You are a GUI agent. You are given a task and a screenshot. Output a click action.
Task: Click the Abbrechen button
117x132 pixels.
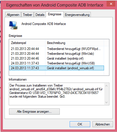coord(103,124)
